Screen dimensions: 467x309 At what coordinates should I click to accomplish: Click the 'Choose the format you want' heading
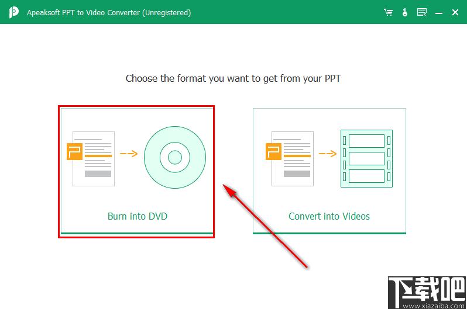click(x=233, y=78)
